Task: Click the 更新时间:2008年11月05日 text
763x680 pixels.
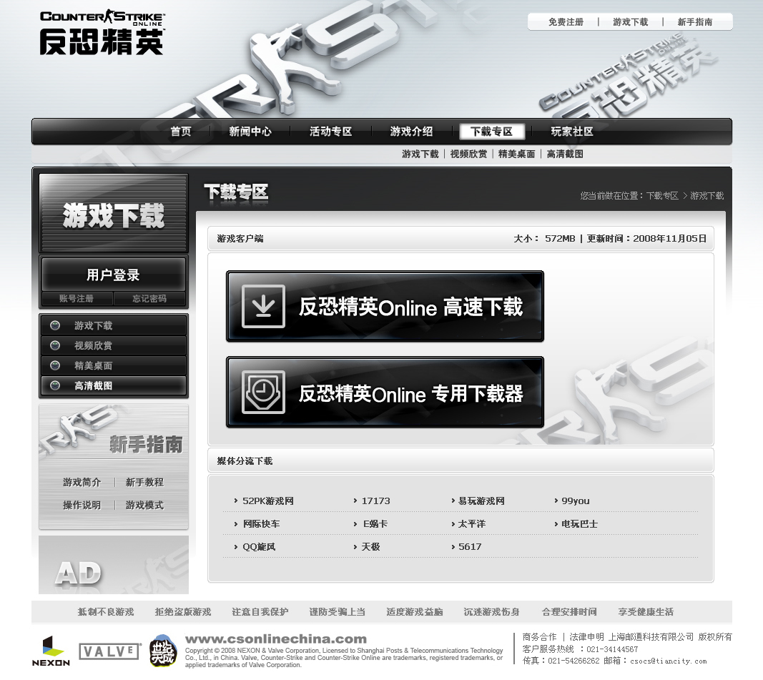Action: [x=646, y=238]
